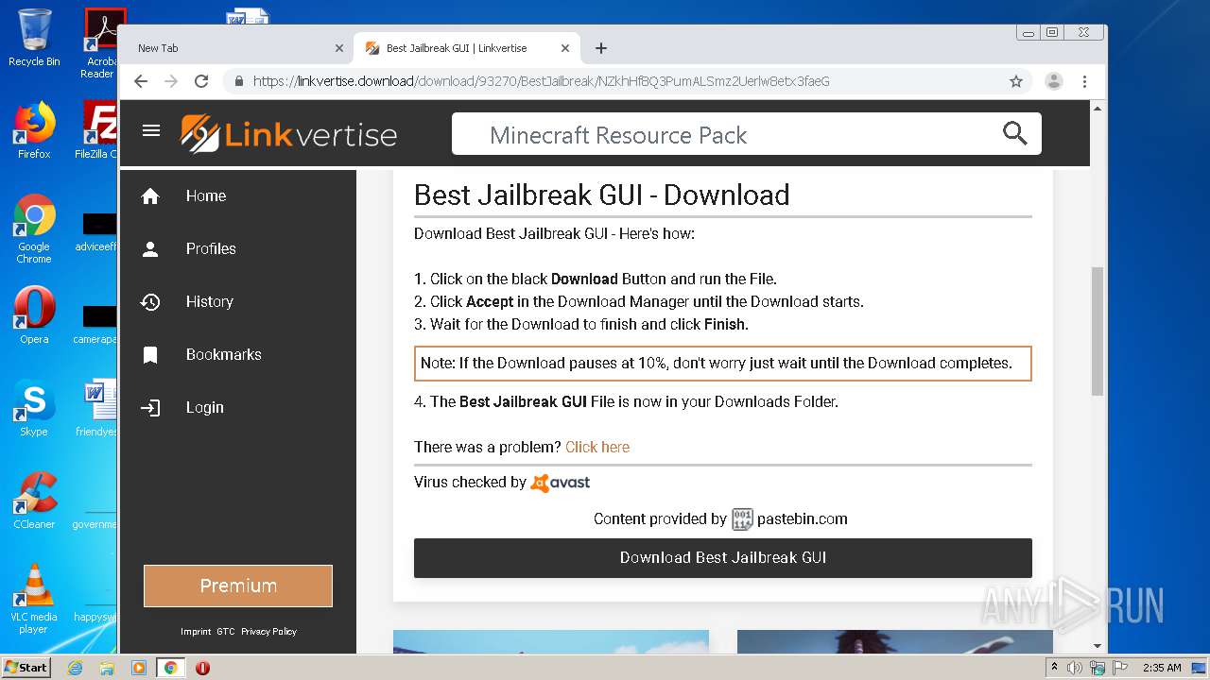Go back with the browser back arrow

point(141,81)
